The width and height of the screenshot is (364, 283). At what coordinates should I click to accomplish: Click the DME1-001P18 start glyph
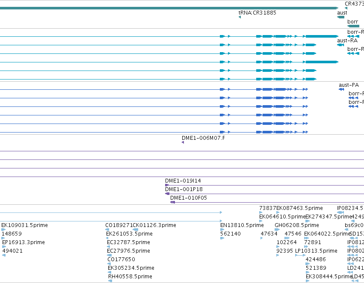coord(167,194)
